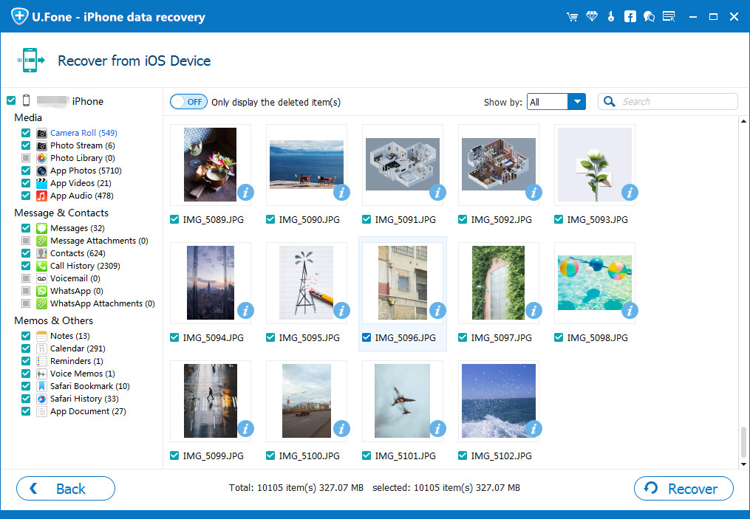Select App Audio (478) category

tap(82, 196)
